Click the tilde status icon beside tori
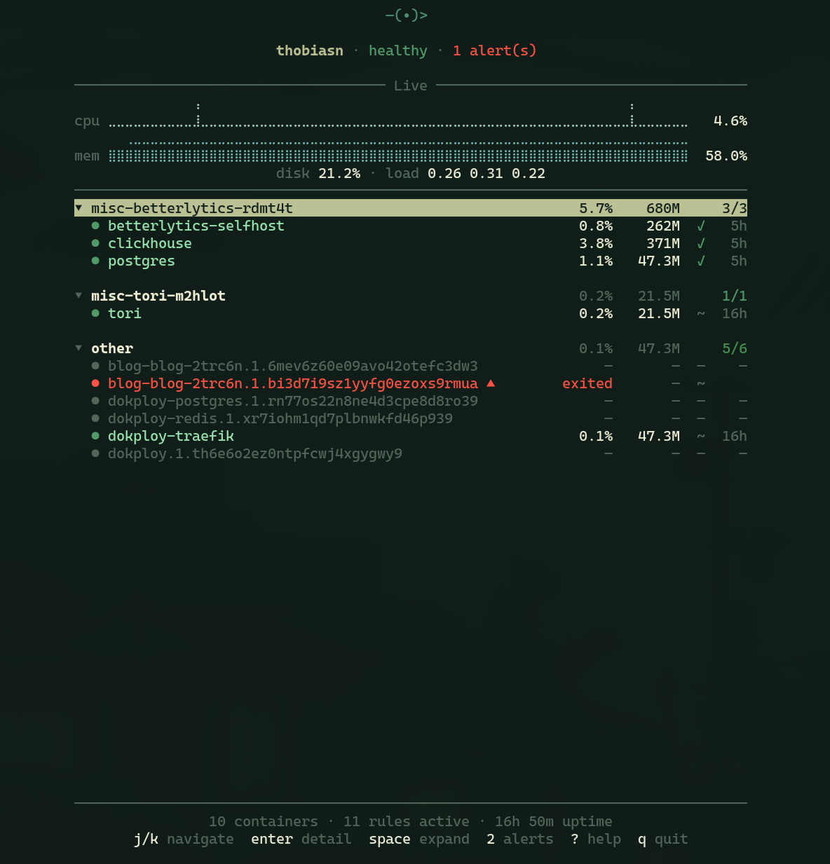 (701, 314)
